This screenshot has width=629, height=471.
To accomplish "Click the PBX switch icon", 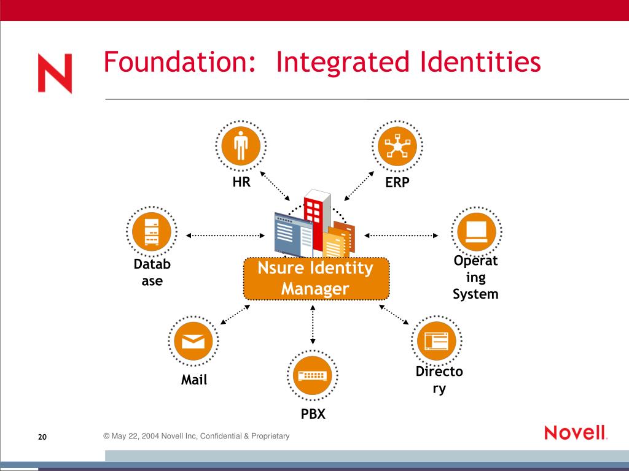I will click(313, 375).
